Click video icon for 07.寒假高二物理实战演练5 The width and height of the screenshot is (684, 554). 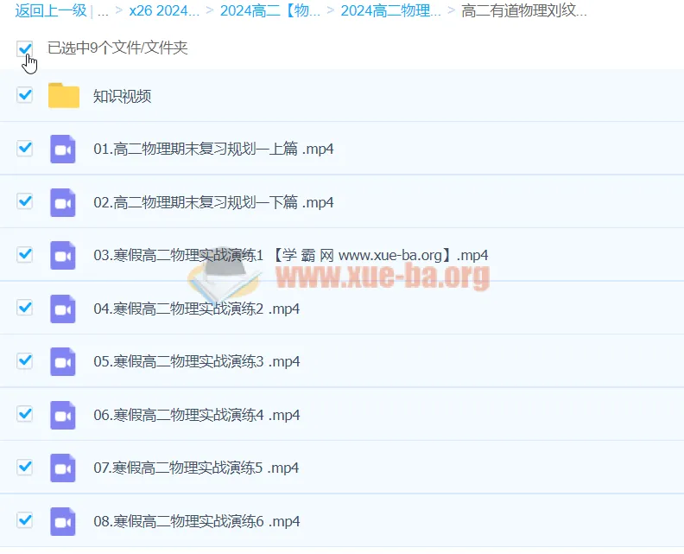click(x=63, y=468)
